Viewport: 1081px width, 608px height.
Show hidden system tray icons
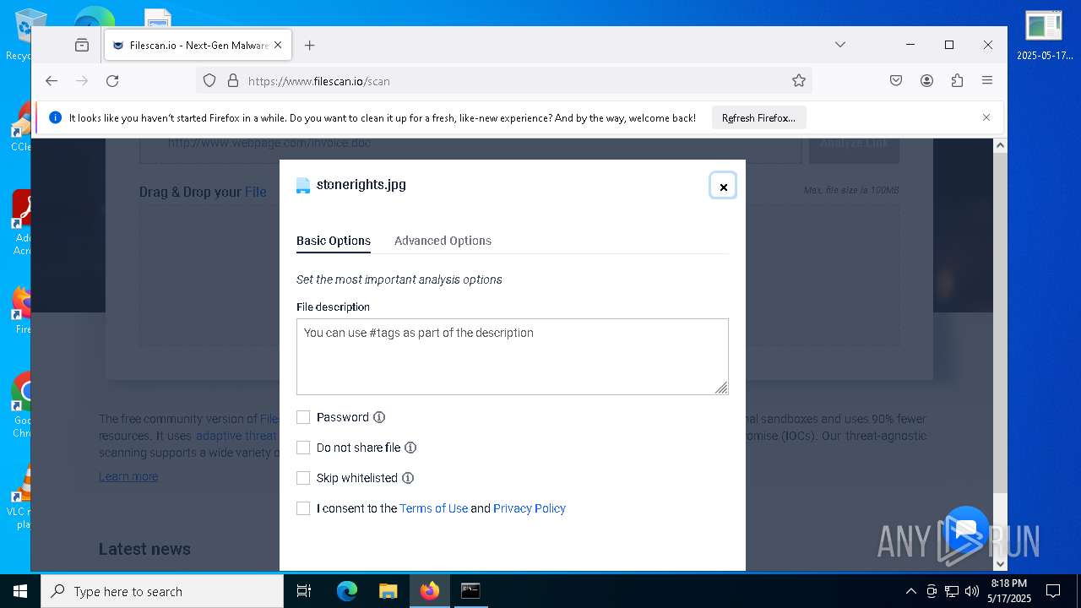click(x=910, y=591)
